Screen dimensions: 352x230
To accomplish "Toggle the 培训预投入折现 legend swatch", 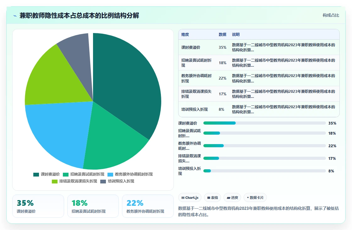I will coord(103,182).
